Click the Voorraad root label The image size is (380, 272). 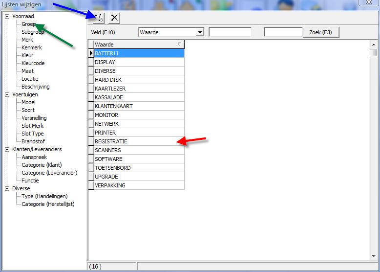click(x=23, y=16)
